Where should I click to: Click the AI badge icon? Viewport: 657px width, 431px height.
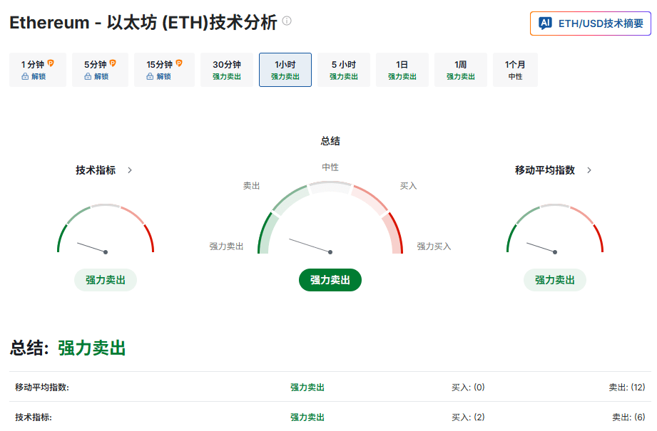[x=545, y=23]
